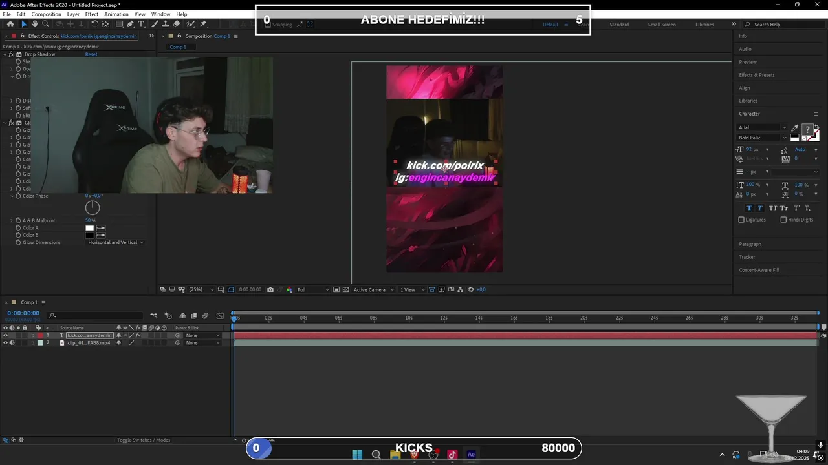Select the Zoom magnifier tool

(x=45, y=24)
